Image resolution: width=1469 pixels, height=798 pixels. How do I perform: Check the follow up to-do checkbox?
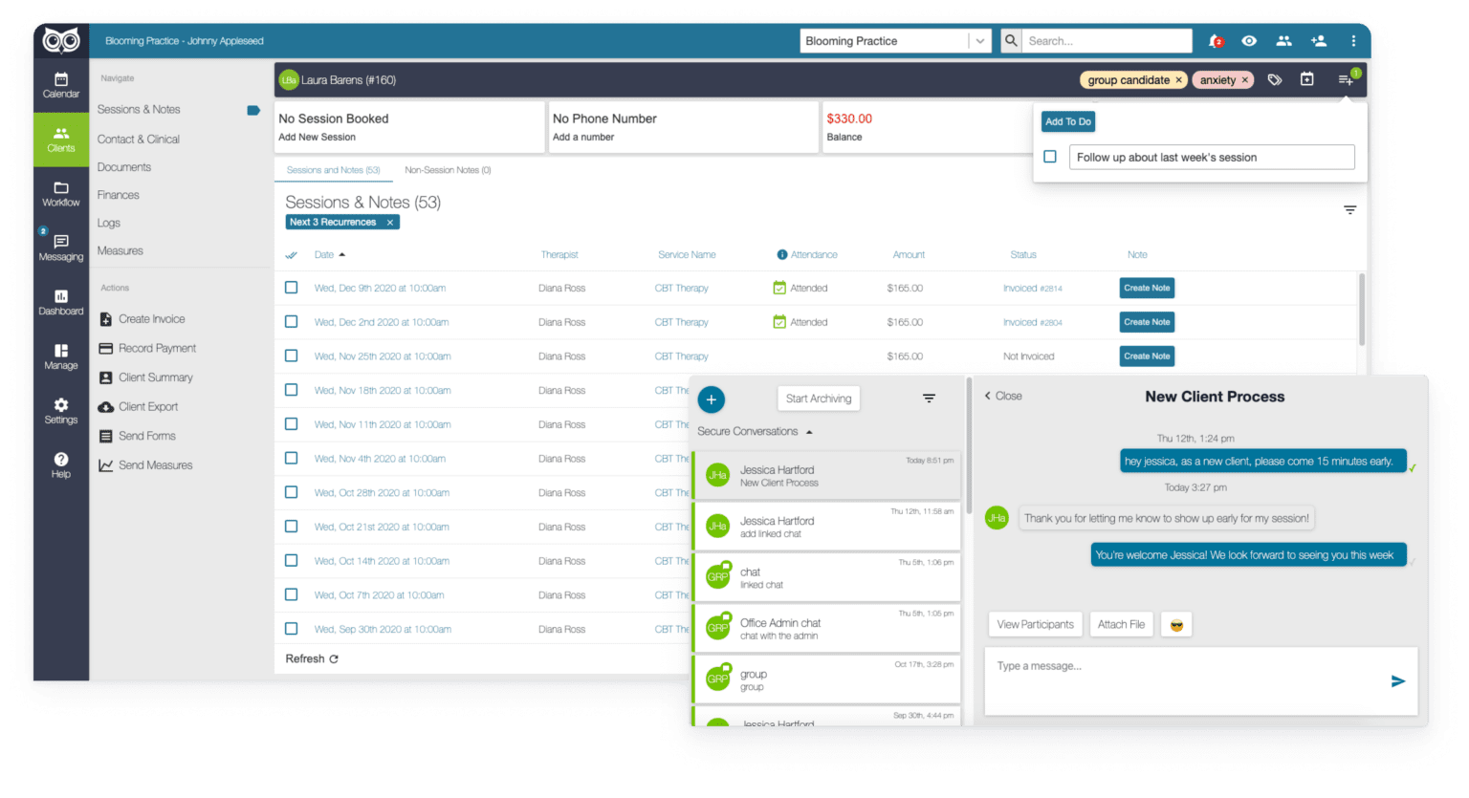tap(1050, 157)
